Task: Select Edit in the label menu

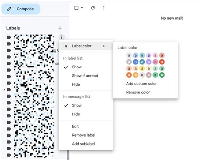Action: tap(86, 126)
